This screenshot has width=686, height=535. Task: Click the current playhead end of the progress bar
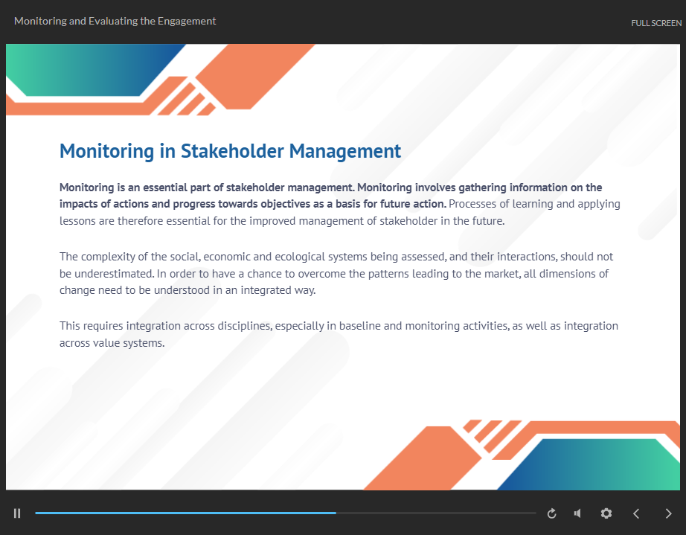(336, 513)
